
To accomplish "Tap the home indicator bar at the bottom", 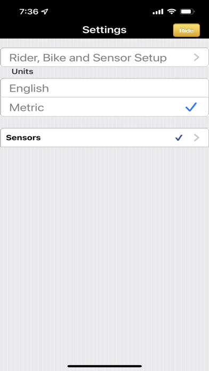I will click(104, 366).
